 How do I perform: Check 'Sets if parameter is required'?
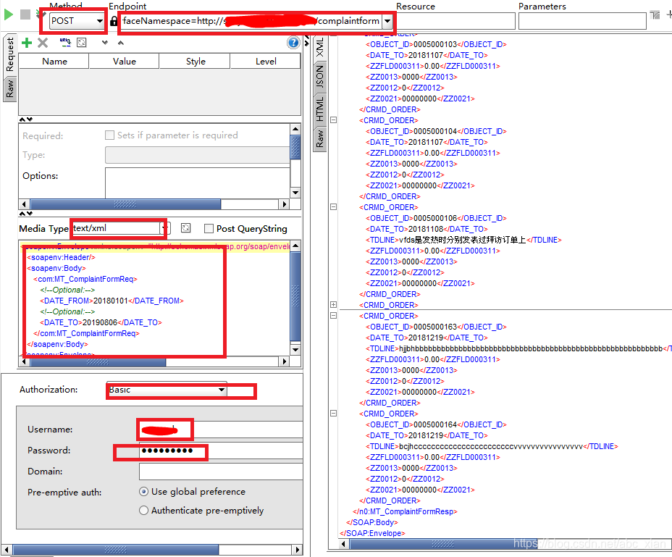[110, 135]
